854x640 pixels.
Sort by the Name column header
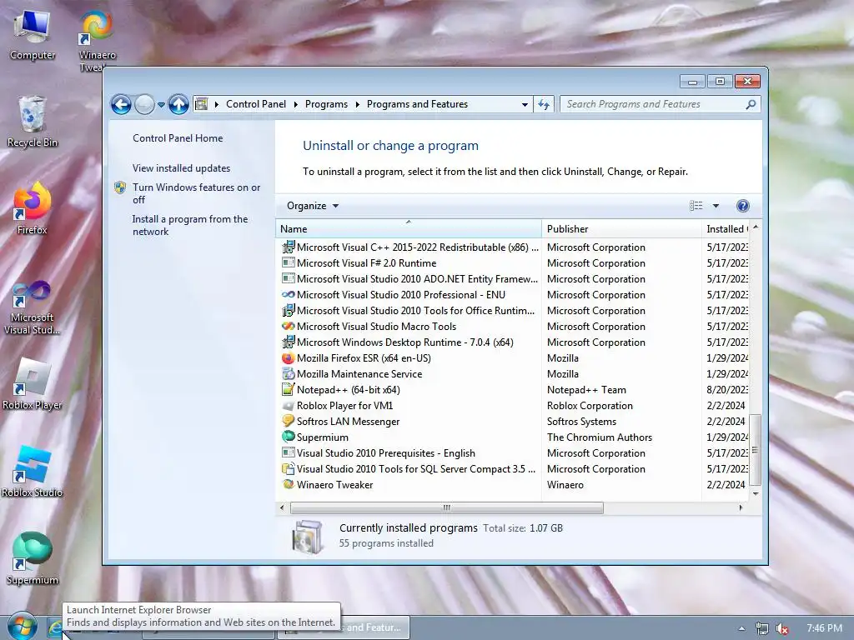[409, 229]
